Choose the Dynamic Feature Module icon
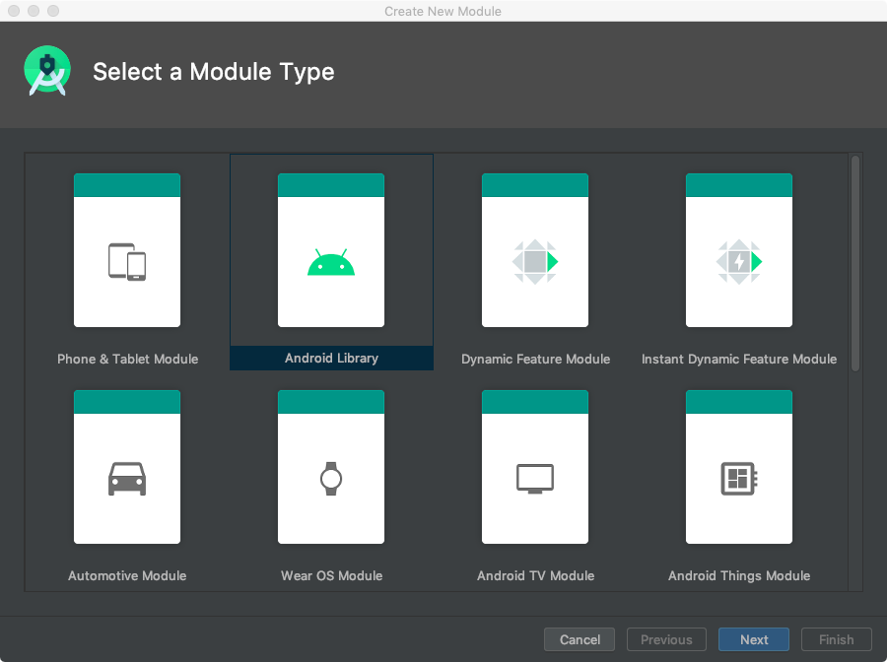Screen dimensions: 887x662 pos(535,262)
